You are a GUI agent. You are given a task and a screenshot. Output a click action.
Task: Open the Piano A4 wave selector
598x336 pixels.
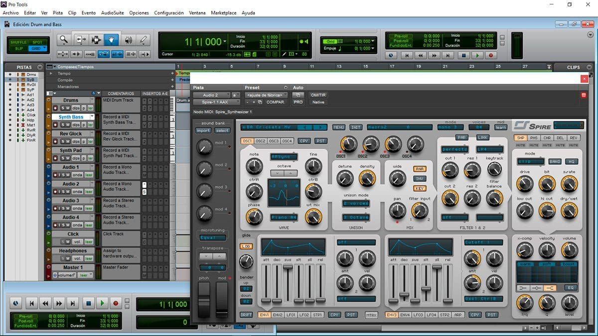[x=284, y=218]
